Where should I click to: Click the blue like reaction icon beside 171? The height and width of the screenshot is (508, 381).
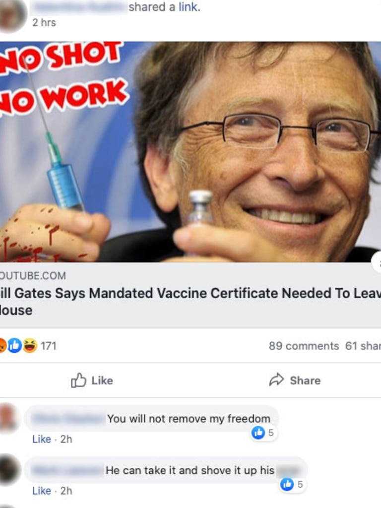[x=15, y=345]
